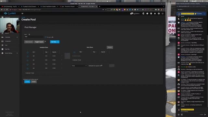The width and height of the screenshot is (208, 117).
Task: Click the Virtualization laptop icon in the sidebar
Action: point(2,41)
